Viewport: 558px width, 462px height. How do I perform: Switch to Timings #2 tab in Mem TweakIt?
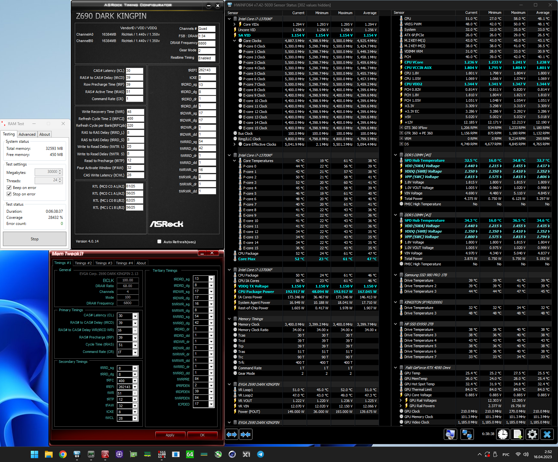(x=83, y=263)
